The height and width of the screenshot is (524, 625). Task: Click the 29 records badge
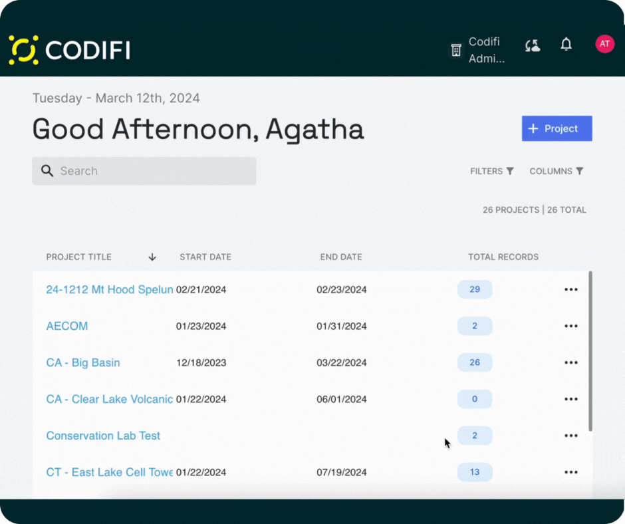[x=475, y=289]
